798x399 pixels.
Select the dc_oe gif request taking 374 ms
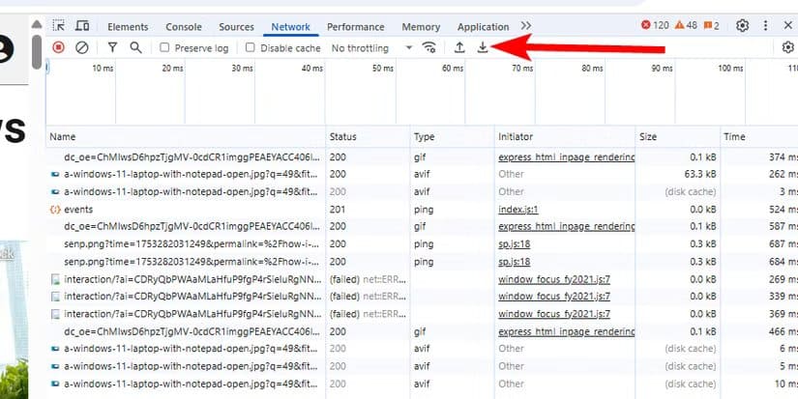pyautogui.click(x=422, y=157)
